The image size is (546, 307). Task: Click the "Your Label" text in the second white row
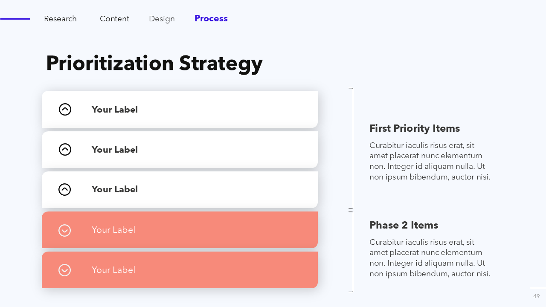coord(115,150)
